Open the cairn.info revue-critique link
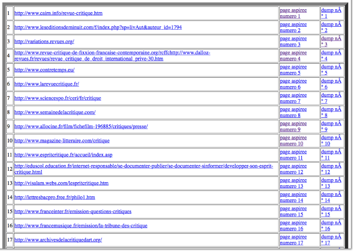 click(x=58, y=13)
